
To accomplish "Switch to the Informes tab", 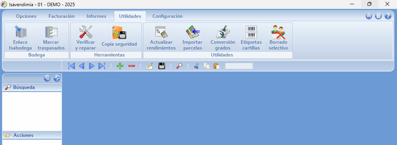I will 96,16.
